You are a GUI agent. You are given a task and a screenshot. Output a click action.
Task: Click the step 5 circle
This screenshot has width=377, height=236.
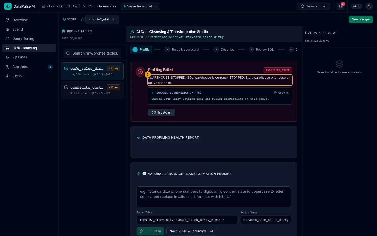coord(291,50)
